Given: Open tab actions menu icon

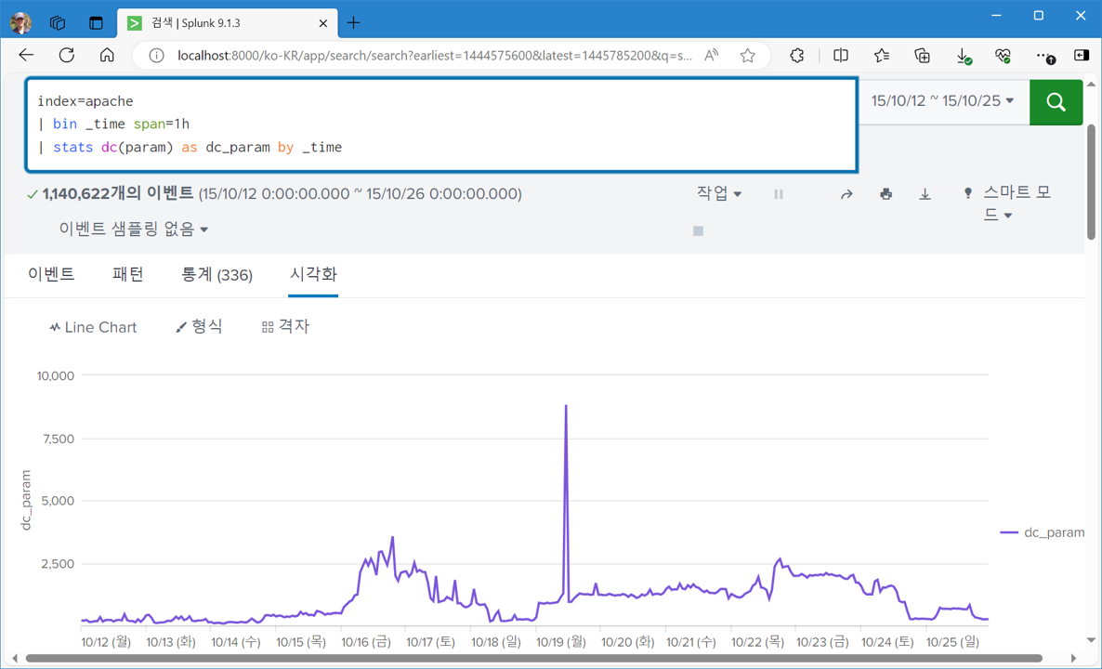Looking at the screenshot, I should tap(96, 22).
